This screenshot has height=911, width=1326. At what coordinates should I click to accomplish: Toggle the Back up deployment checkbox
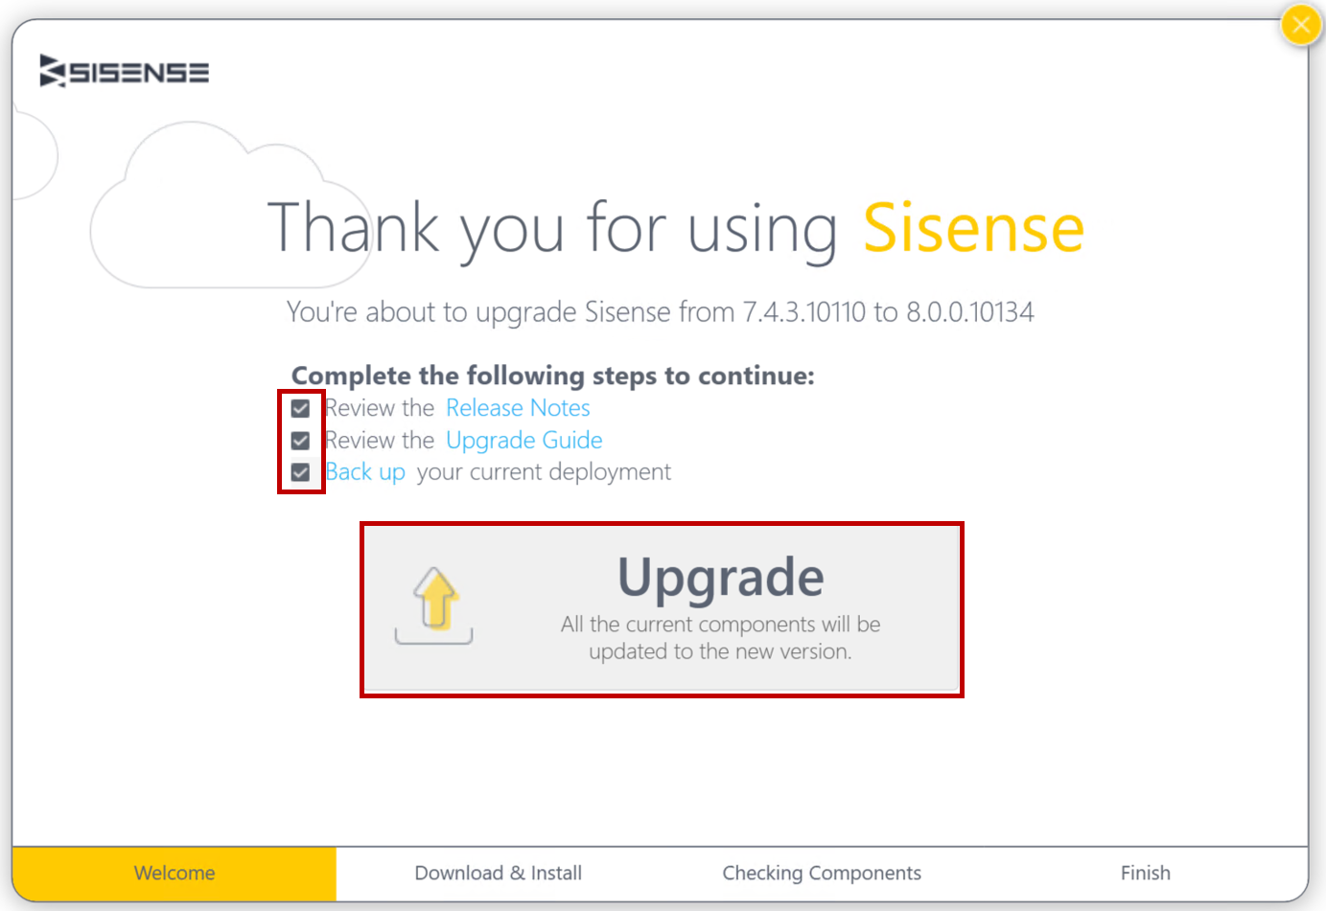pyautogui.click(x=300, y=472)
